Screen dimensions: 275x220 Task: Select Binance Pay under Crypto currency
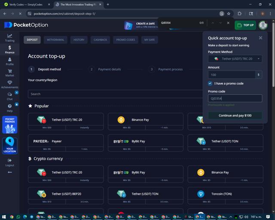pos(225,174)
